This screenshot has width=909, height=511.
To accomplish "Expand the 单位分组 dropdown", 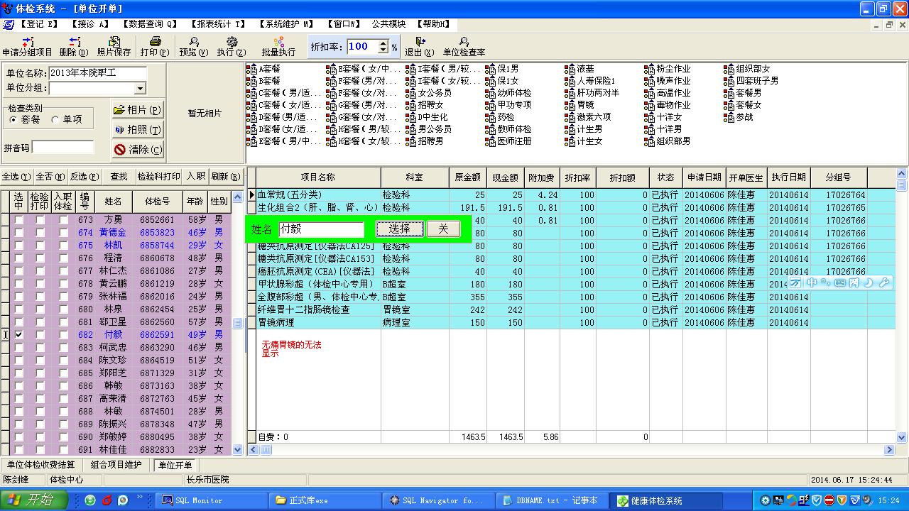I will [140, 89].
